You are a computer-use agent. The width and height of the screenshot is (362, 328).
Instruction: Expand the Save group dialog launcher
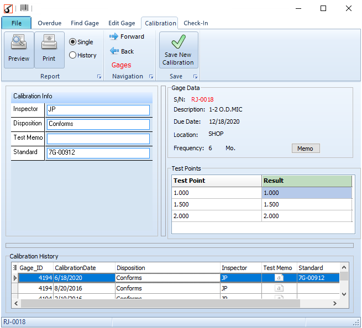click(195, 77)
